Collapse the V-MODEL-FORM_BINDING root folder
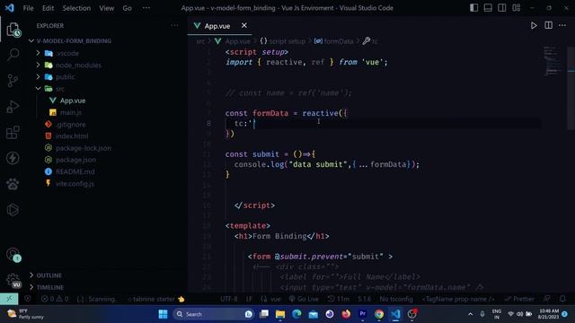Image resolution: width=575 pixels, height=323 pixels. [x=31, y=41]
